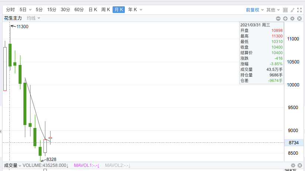Switch to the 15分 period tab
This screenshot has height=171, width=305.
[52, 10]
